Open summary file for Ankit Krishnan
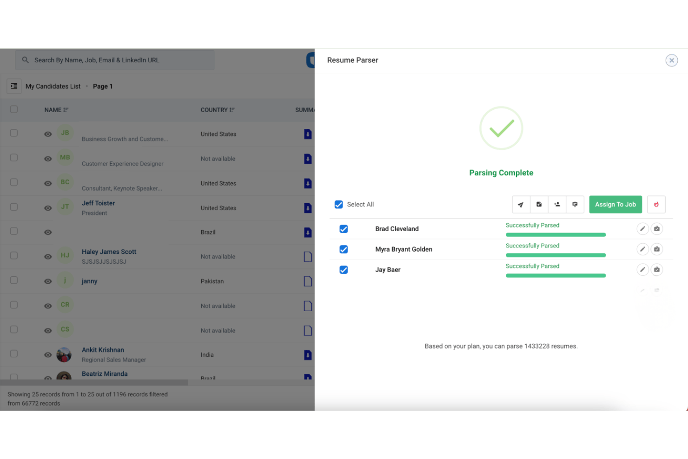Viewport: 688px width, 459px height. coord(308,355)
